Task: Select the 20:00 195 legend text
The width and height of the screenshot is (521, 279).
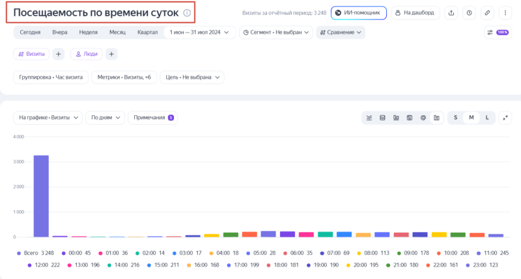Action: click(x=366, y=265)
